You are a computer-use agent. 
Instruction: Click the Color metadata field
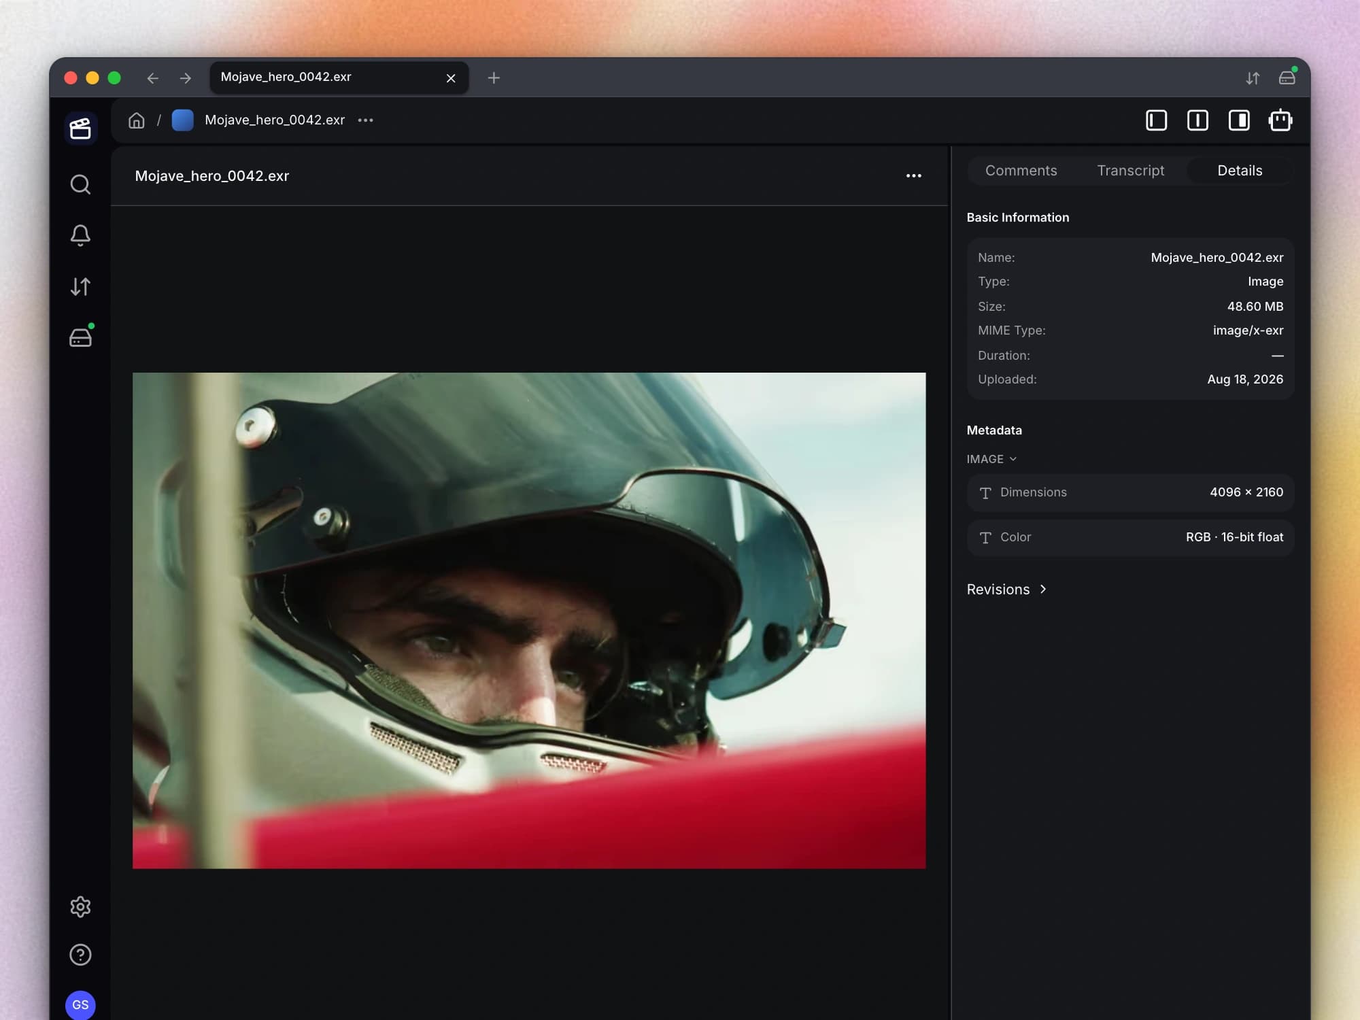(x=1130, y=537)
